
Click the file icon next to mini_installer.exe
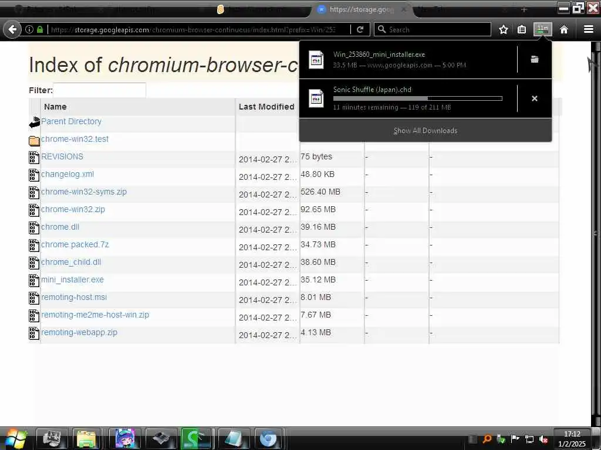point(34,281)
